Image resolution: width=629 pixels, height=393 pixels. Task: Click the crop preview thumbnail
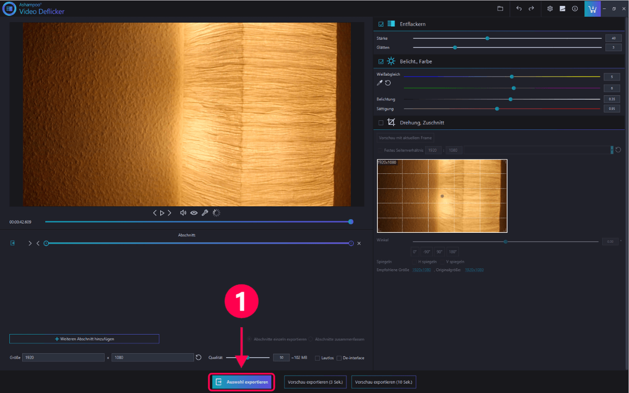click(x=442, y=196)
